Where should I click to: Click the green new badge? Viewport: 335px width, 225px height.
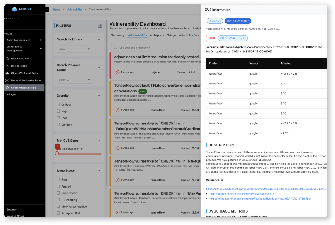[143, 91]
